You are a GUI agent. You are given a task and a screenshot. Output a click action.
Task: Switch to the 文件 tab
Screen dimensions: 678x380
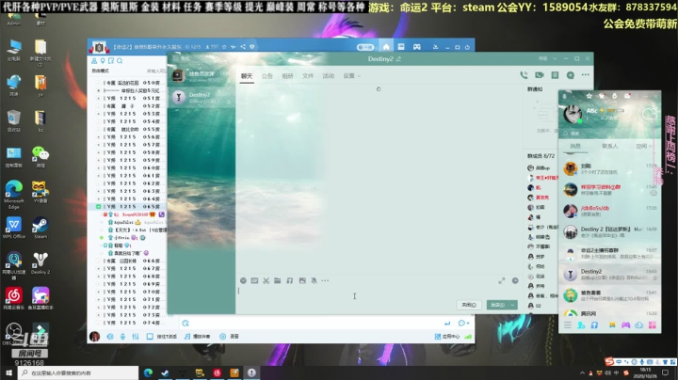(308, 76)
